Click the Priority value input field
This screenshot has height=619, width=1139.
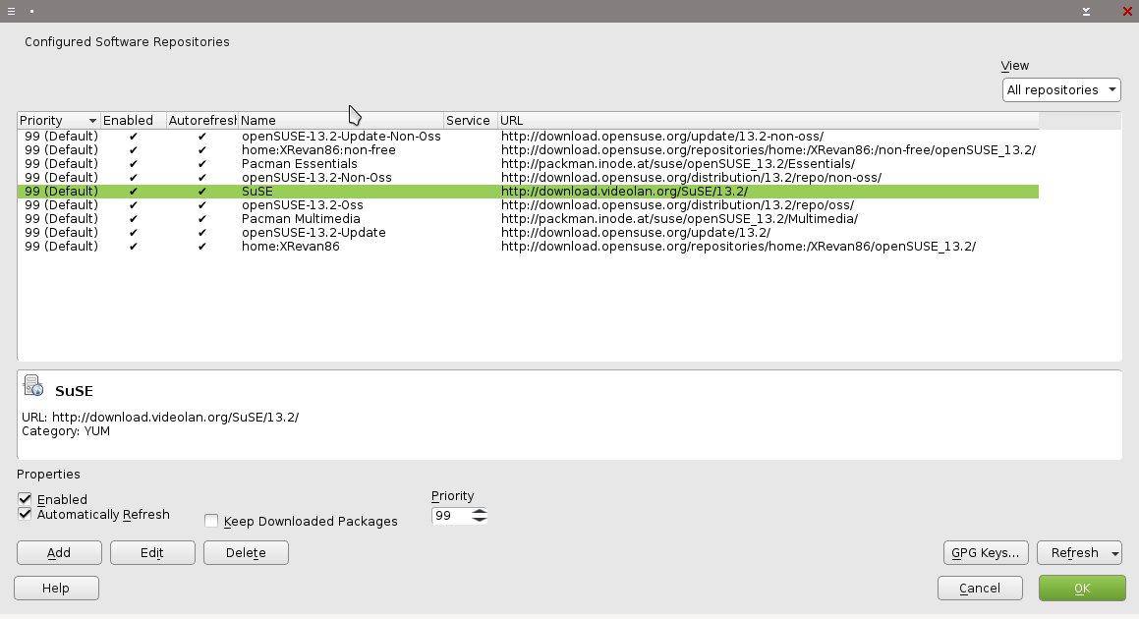(451, 515)
